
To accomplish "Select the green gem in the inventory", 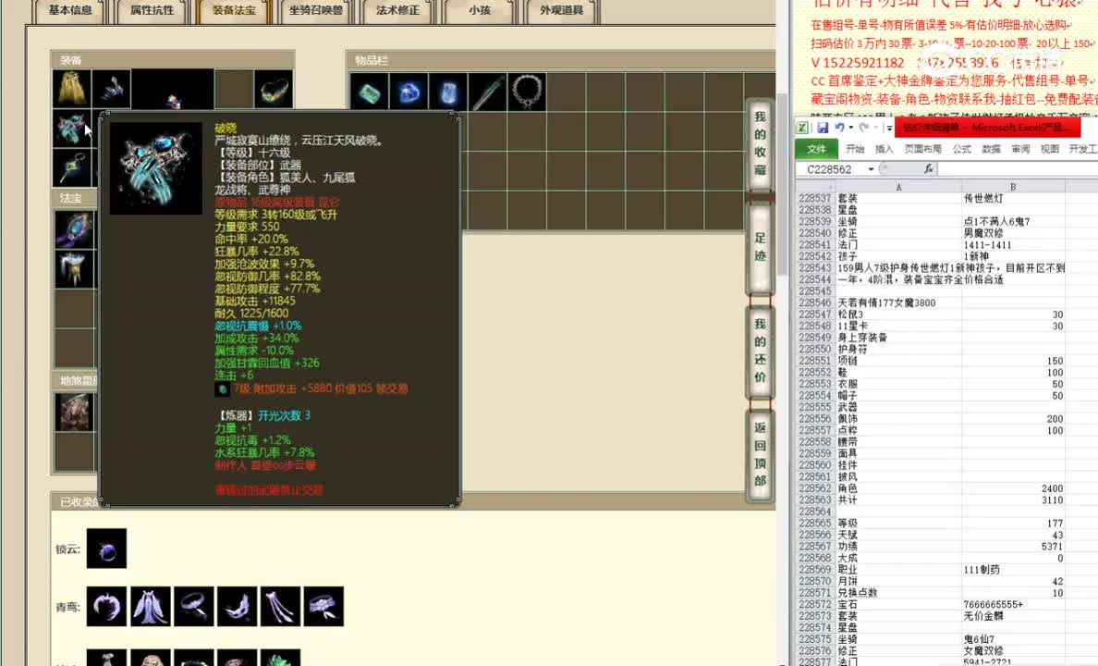I will [369, 92].
